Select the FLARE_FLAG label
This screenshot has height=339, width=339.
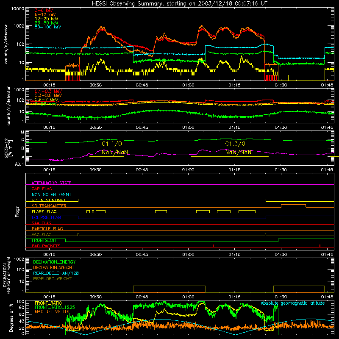coord(44,211)
